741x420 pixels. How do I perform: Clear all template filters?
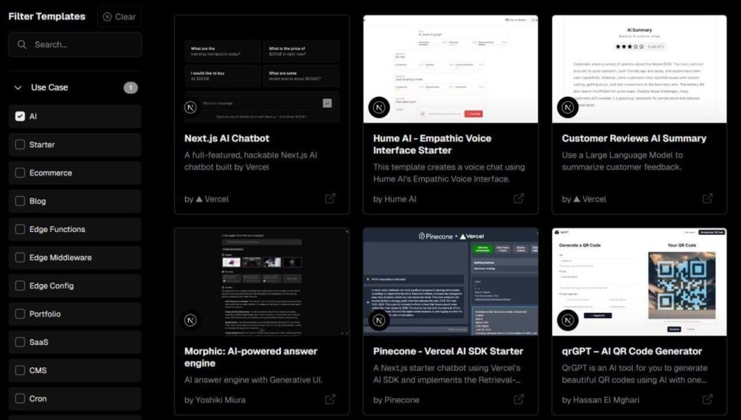(x=119, y=17)
